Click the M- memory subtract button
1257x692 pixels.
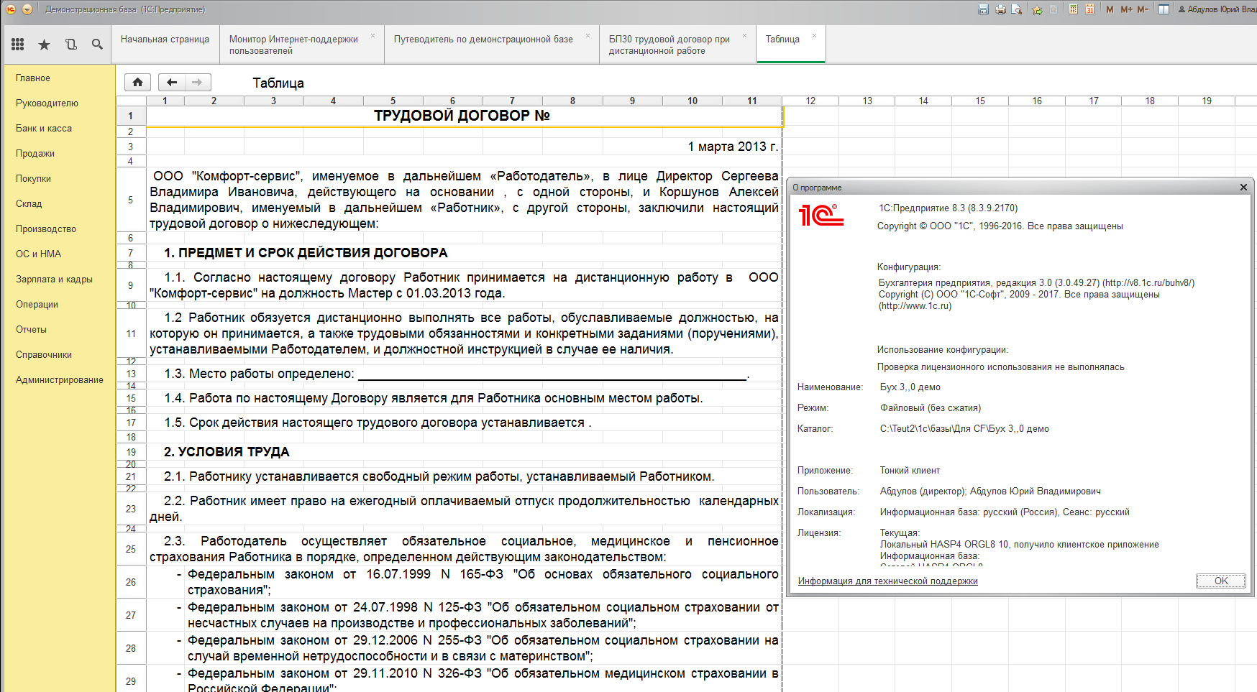1143,9
